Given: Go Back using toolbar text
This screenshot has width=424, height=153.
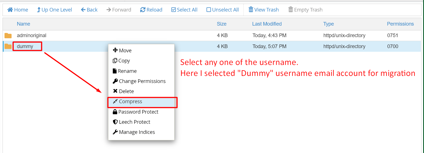Looking at the screenshot, I should pos(92,10).
